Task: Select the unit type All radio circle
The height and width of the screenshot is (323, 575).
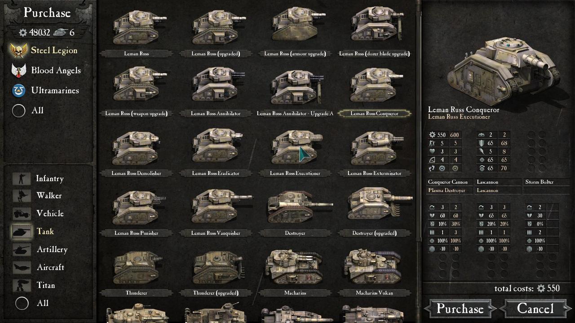Action: [22, 303]
